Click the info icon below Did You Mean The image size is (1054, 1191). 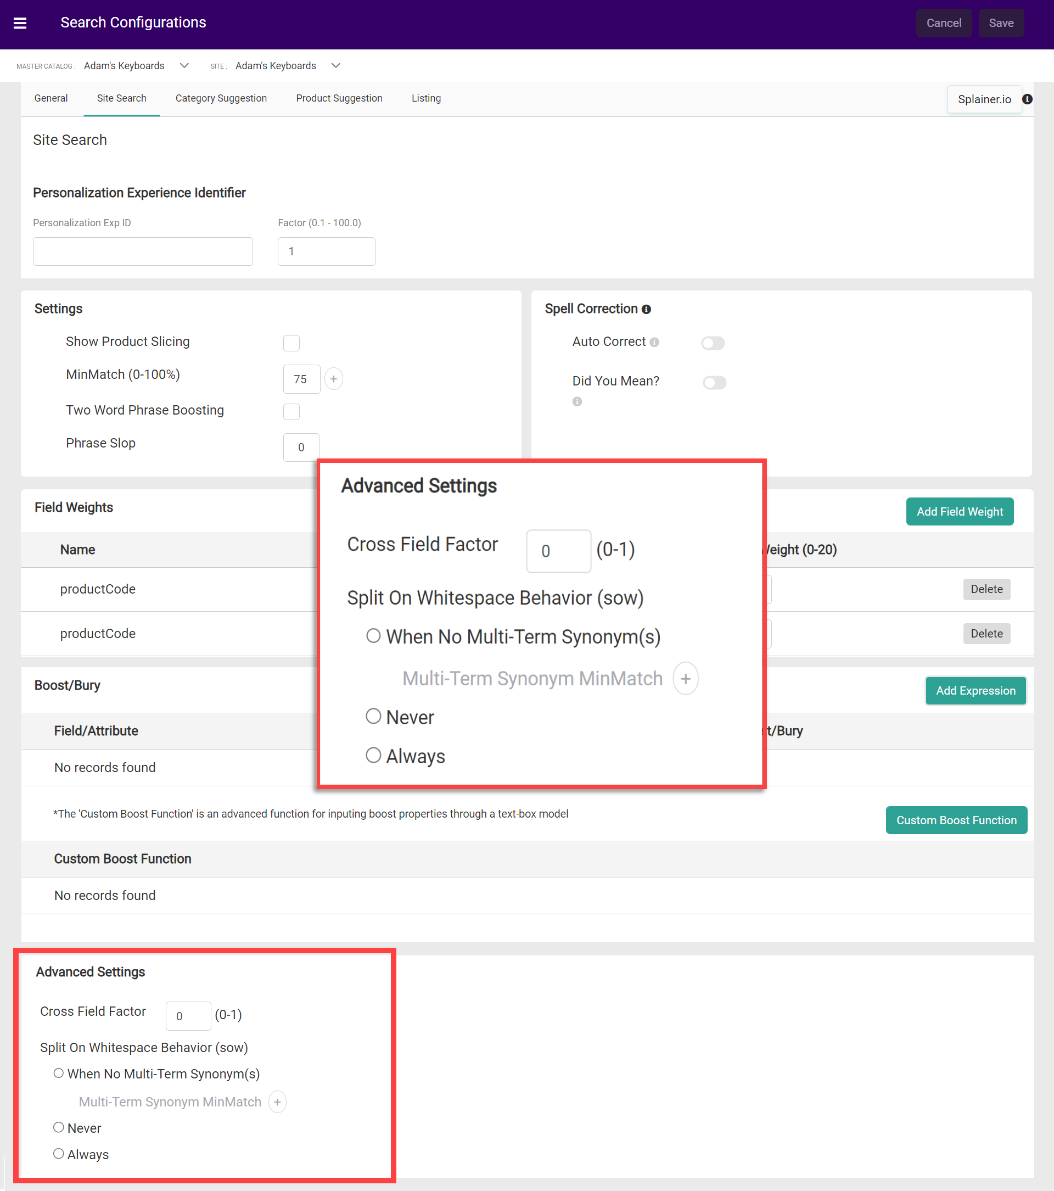[x=577, y=401]
